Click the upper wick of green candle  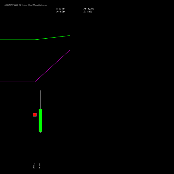(40, 100)
